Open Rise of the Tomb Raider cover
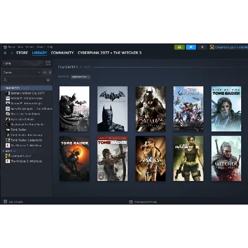The image size is (248, 248). (x=226, y=108)
